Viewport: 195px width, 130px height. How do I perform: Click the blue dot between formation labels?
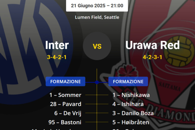(x=97, y=82)
